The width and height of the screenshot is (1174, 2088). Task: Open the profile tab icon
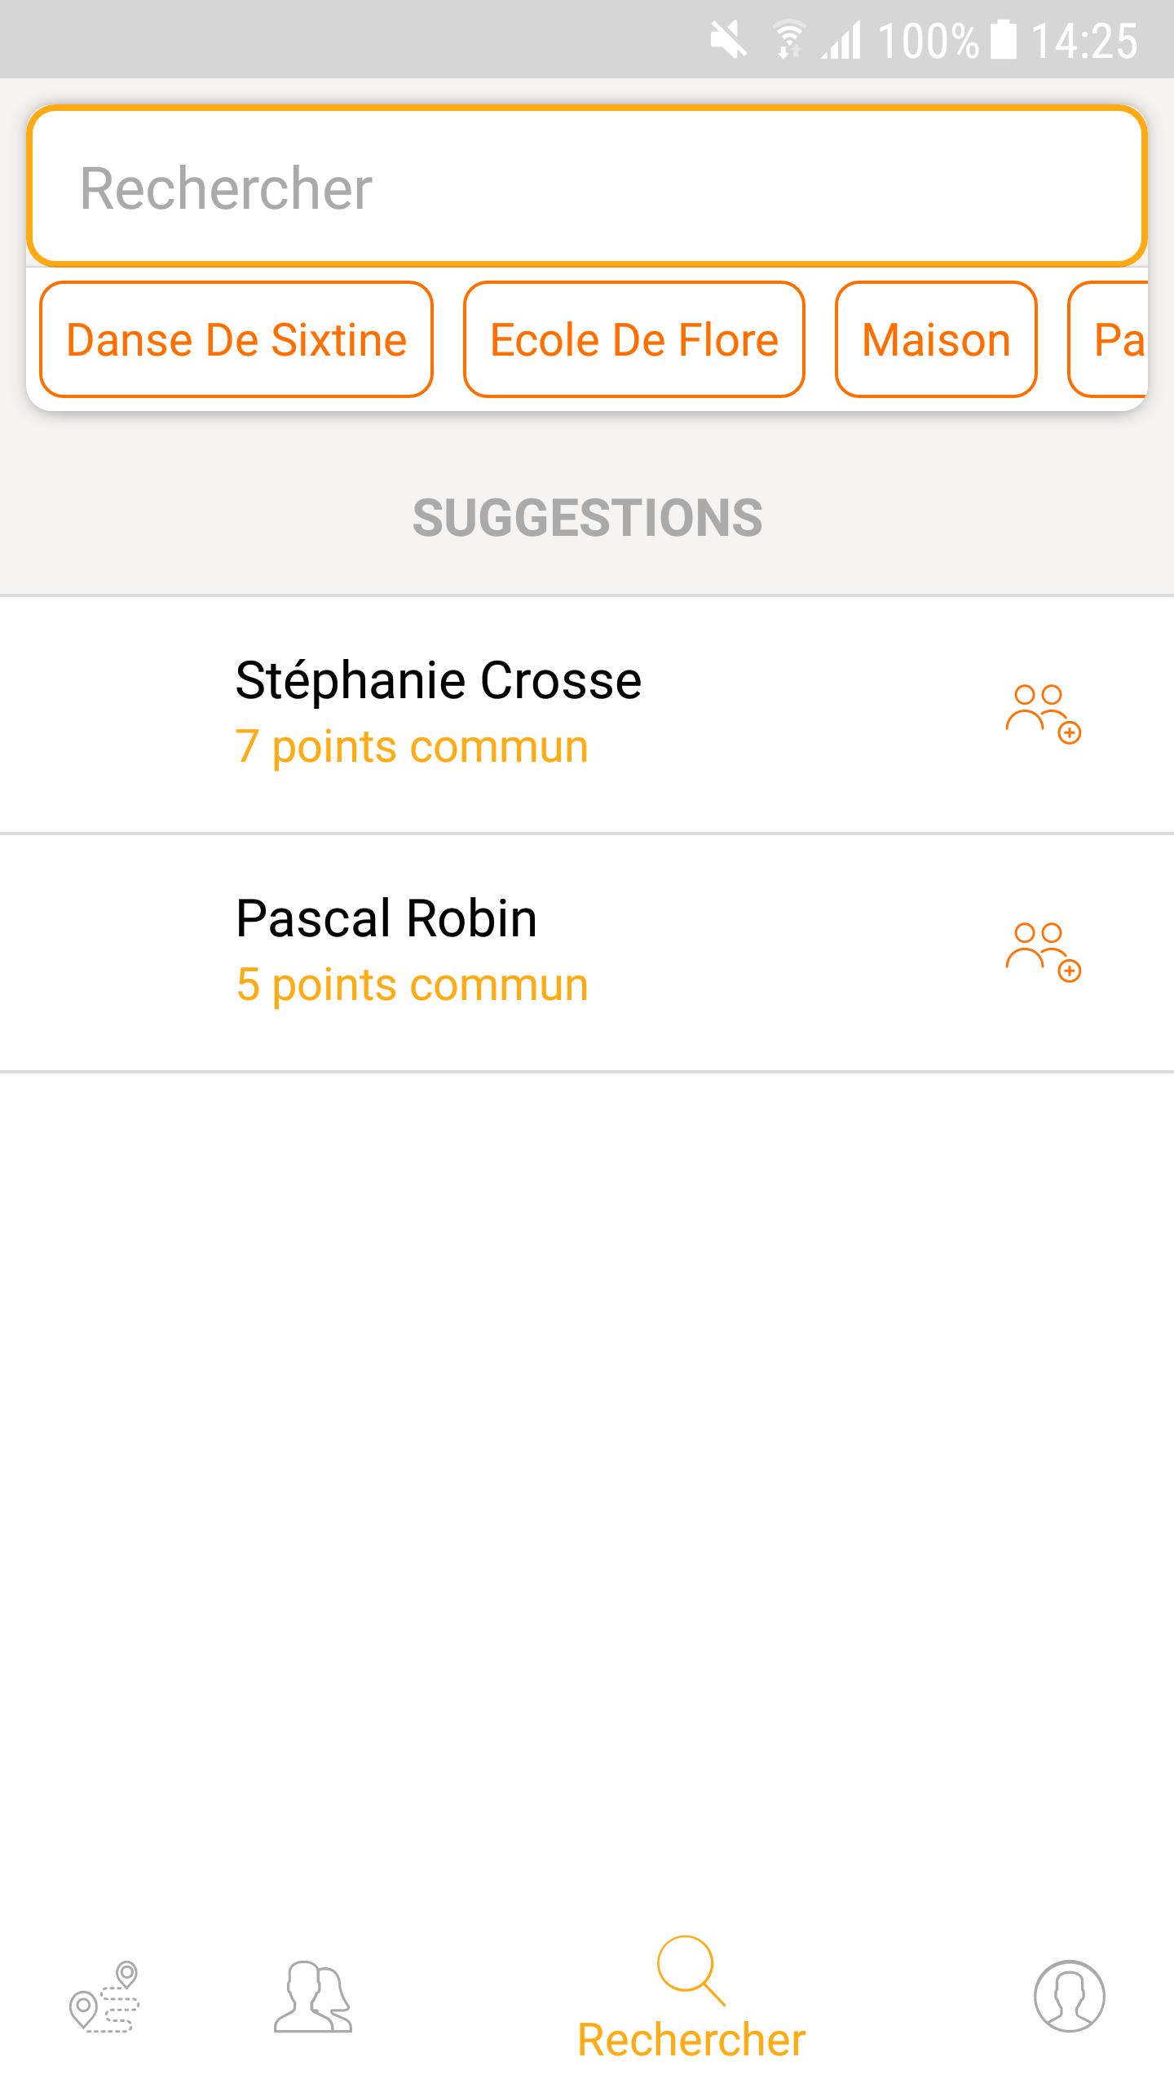pyautogui.click(x=1069, y=1997)
